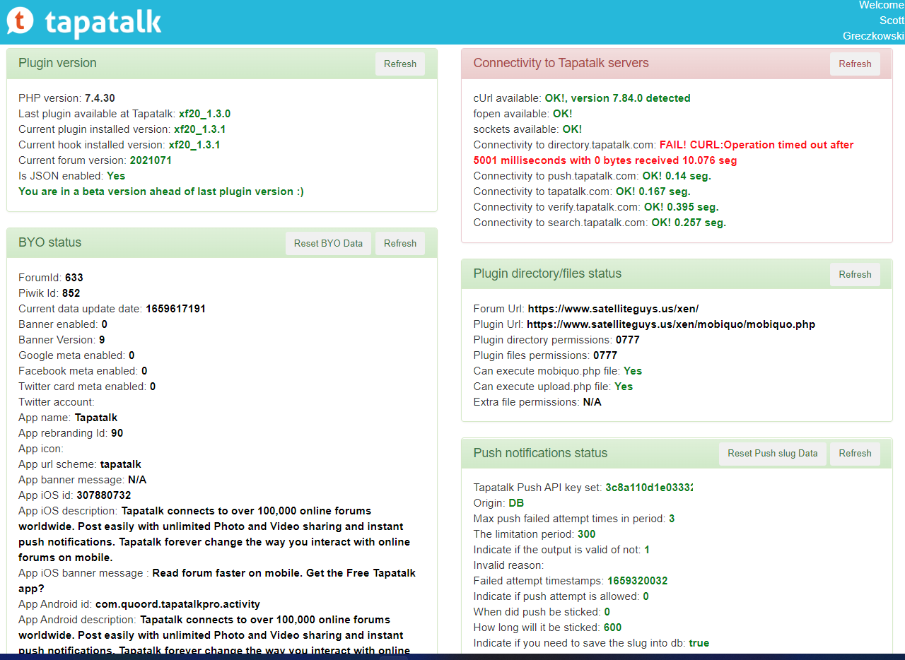Image resolution: width=905 pixels, height=660 pixels.
Task: Click Forum Url https://www.satelliteguys.us/xen/
Action: (613, 309)
